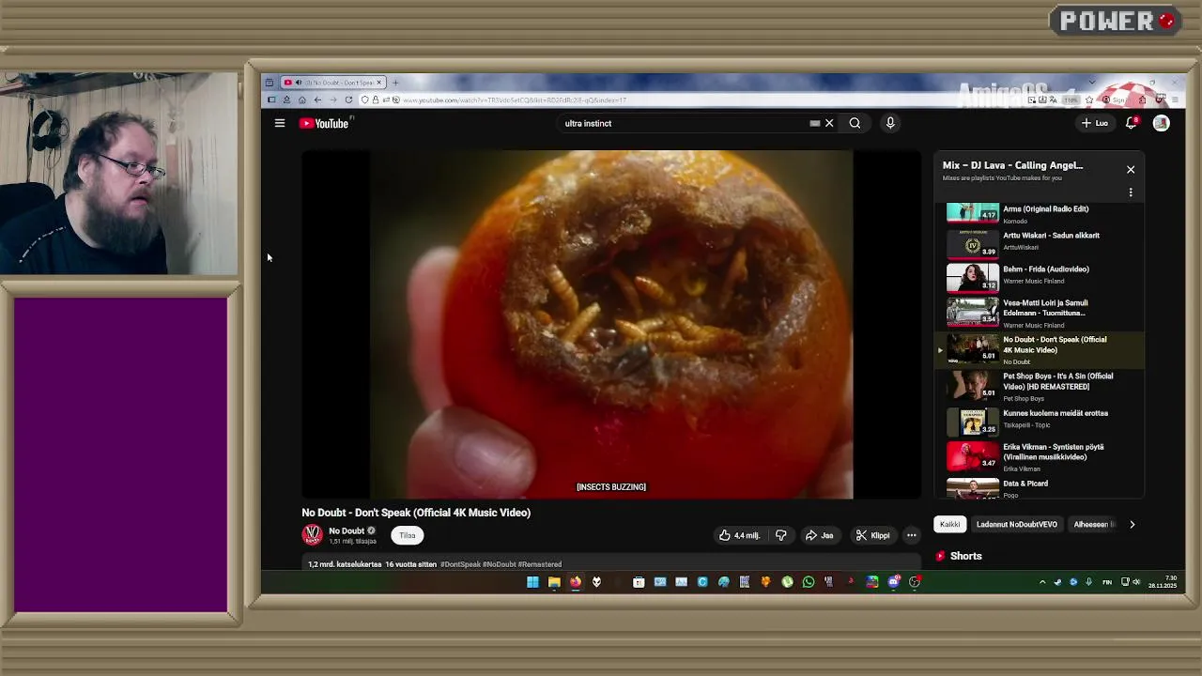The image size is (1202, 676).
Task: Show hidden system tray icons chevron
Action: tap(1042, 582)
